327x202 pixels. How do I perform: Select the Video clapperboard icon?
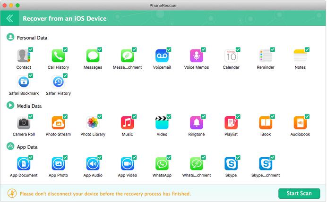tap(162, 122)
